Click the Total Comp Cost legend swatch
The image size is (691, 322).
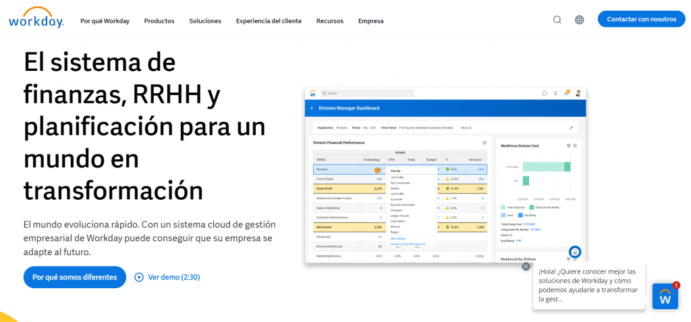coord(503,207)
